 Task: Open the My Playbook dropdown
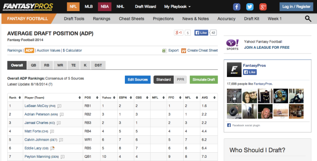[x=177, y=7]
